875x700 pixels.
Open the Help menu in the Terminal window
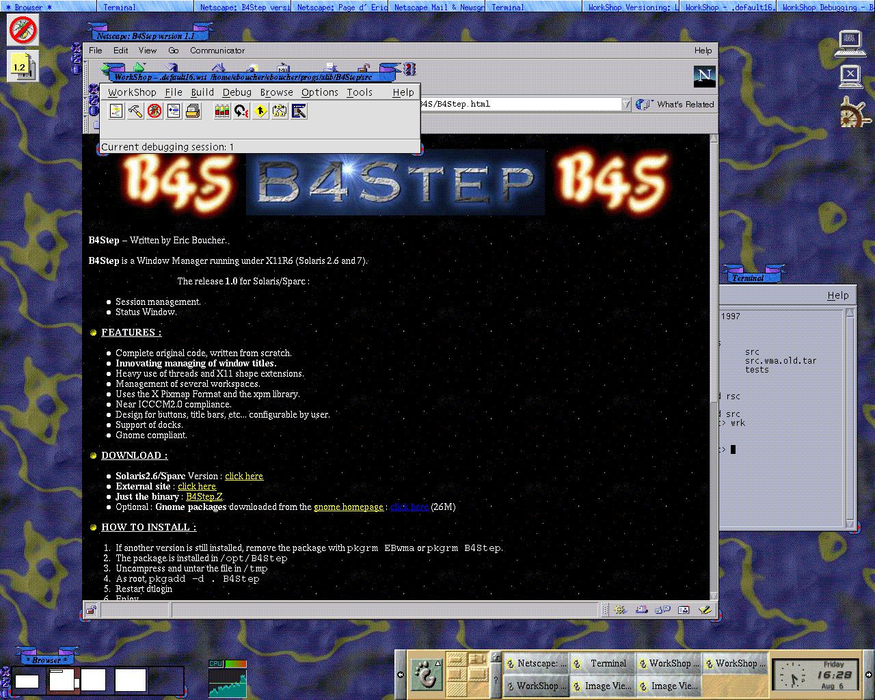tap(838, 295)
